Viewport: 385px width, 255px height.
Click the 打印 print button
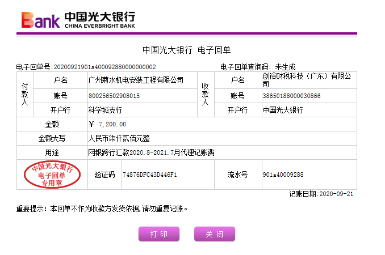tap(159, 234)
